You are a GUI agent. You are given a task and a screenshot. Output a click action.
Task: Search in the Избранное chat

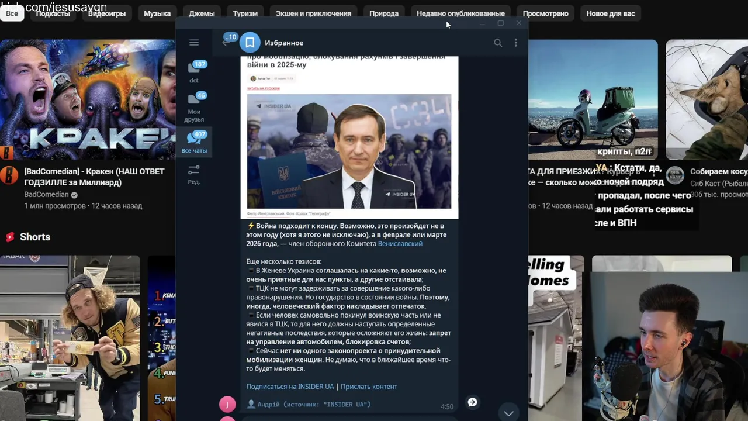pos(498,43)
